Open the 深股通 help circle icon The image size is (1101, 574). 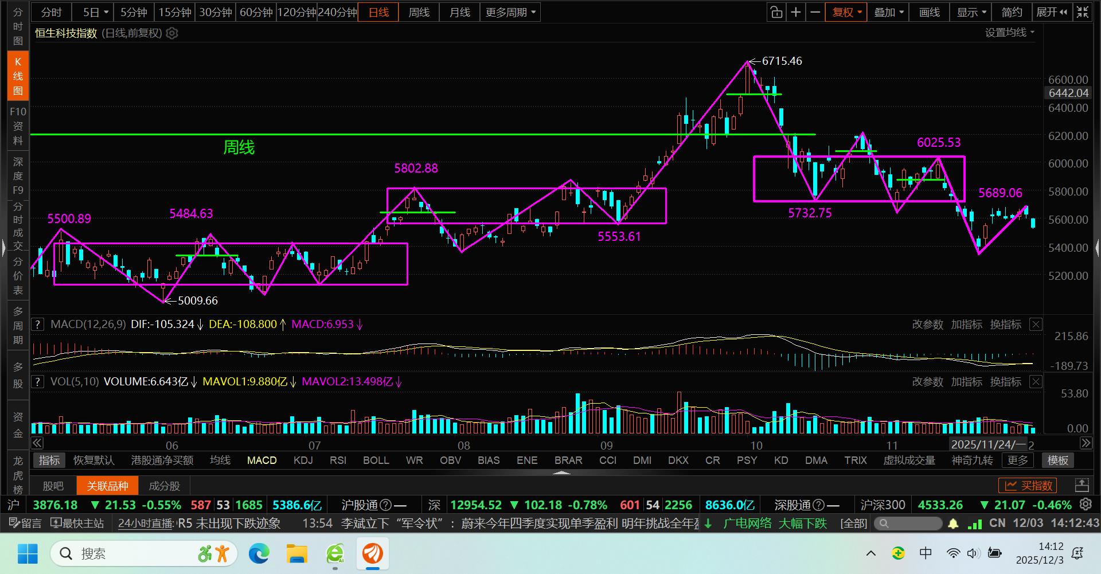(x=819, y=505)
